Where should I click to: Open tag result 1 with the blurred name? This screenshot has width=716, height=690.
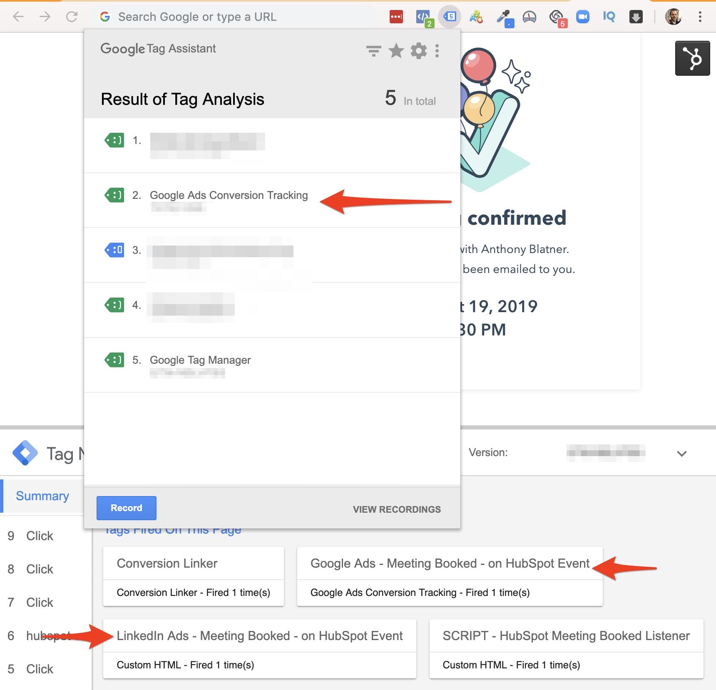pyautogui.click(x=272, y=146)
